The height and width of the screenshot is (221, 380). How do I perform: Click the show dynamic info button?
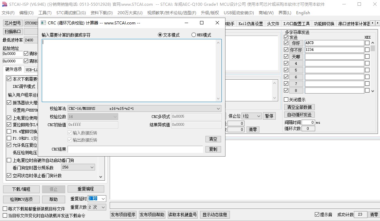tap(215, 215)
